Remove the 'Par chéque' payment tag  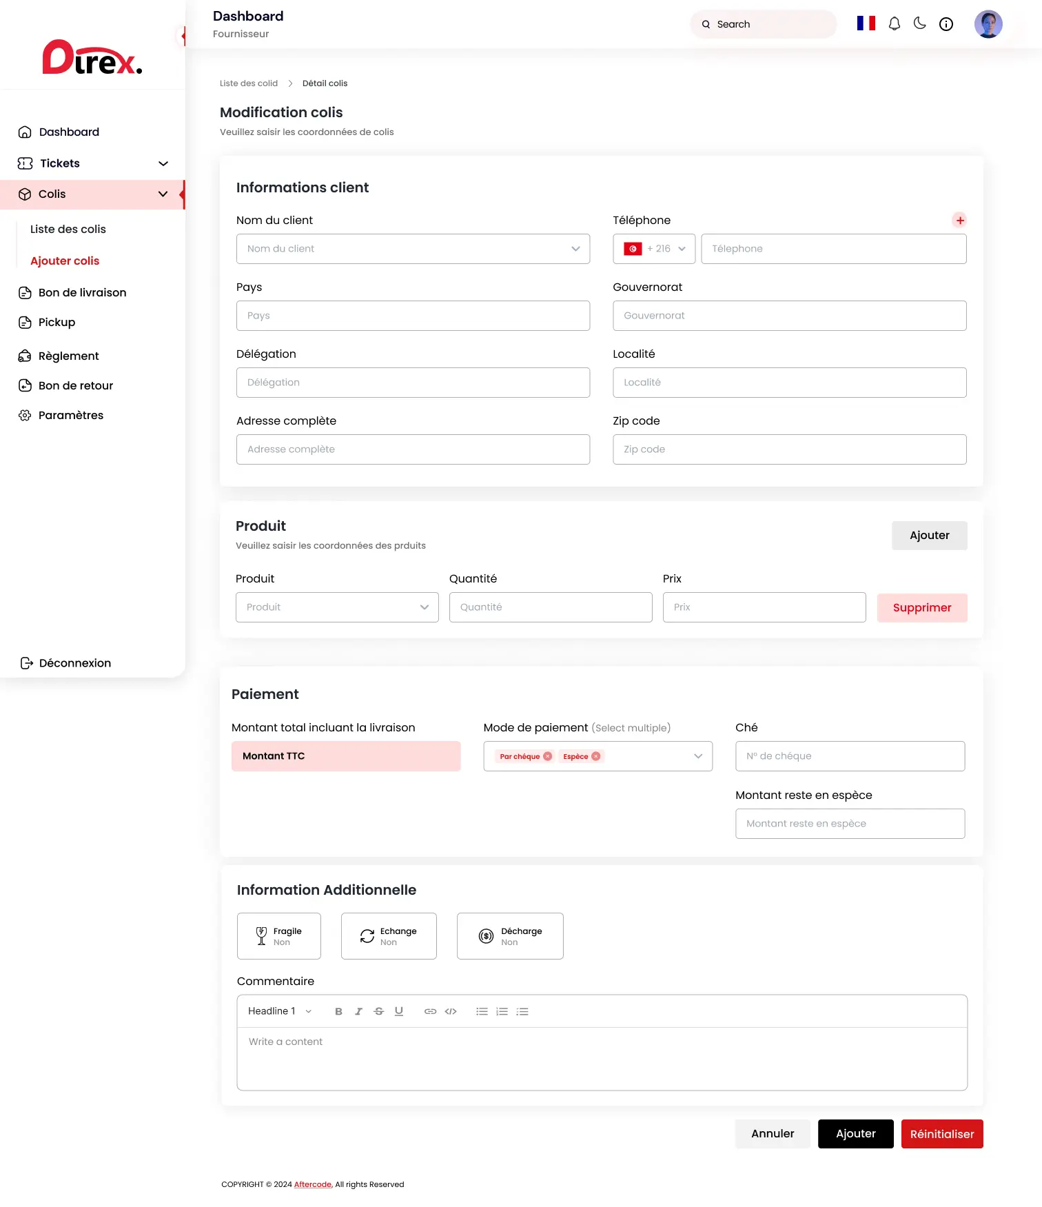(x=548, y=756)
